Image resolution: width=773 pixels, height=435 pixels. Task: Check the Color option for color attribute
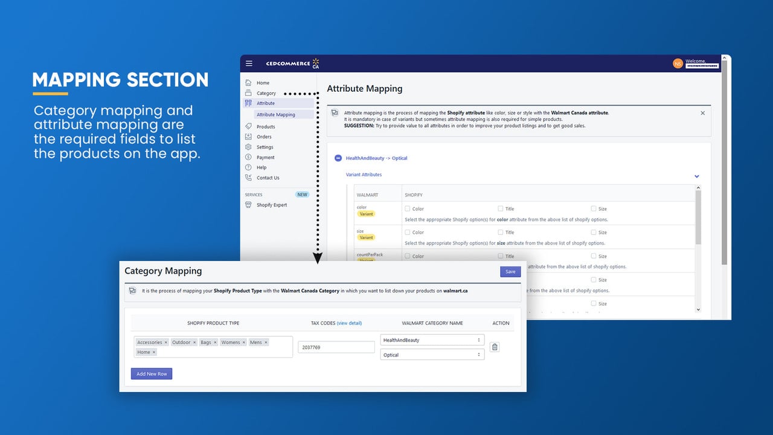[x=408, y=208]
